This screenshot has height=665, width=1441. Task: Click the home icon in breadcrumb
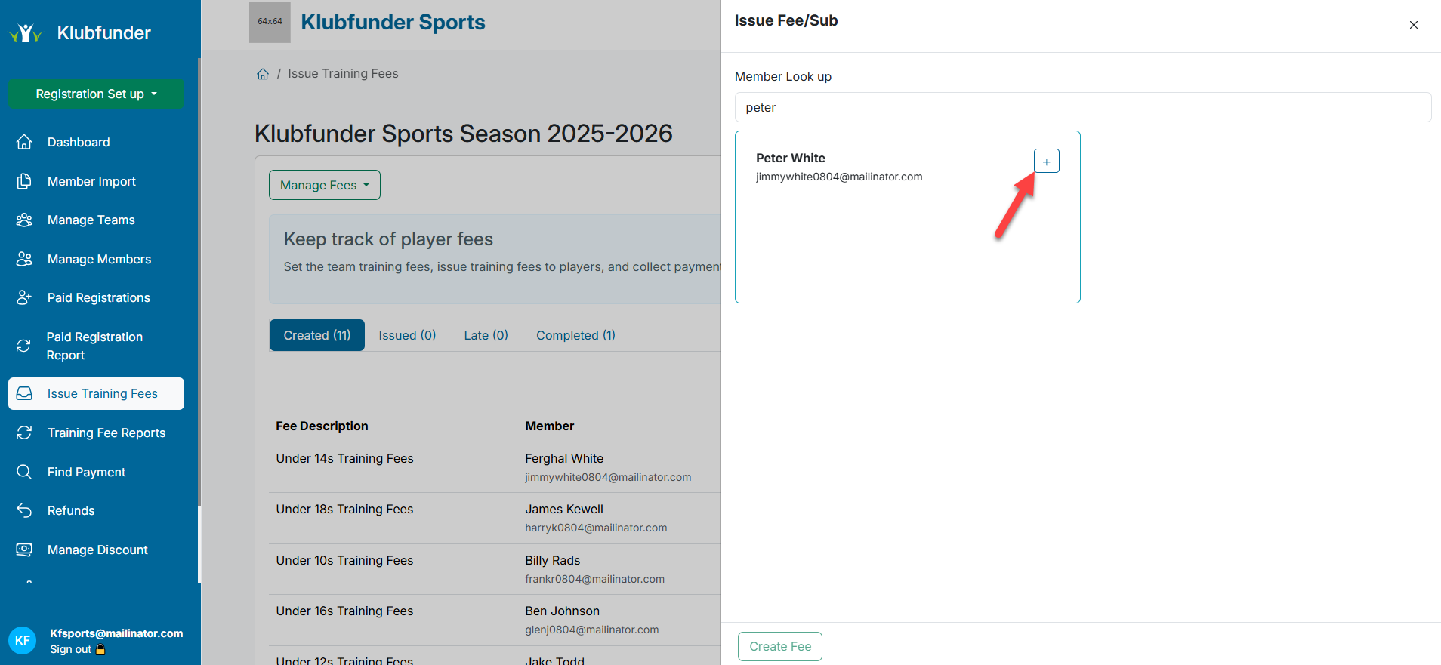(x=263, y=74)
